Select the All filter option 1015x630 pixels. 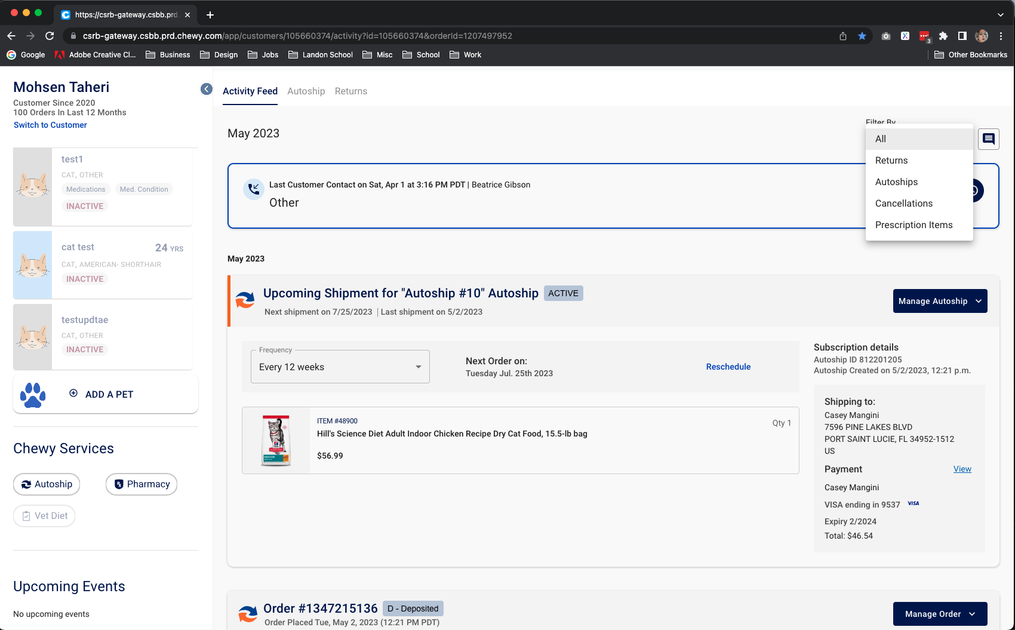click(919, 139)
